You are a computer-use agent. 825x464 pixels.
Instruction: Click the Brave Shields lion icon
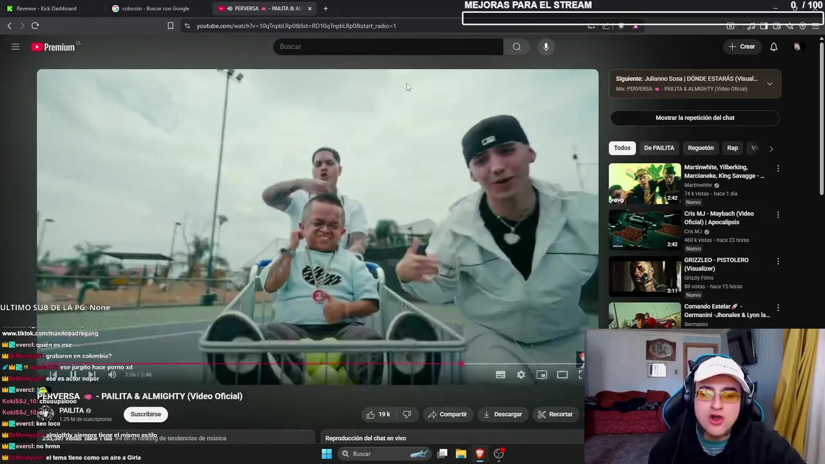click(621, 26)
